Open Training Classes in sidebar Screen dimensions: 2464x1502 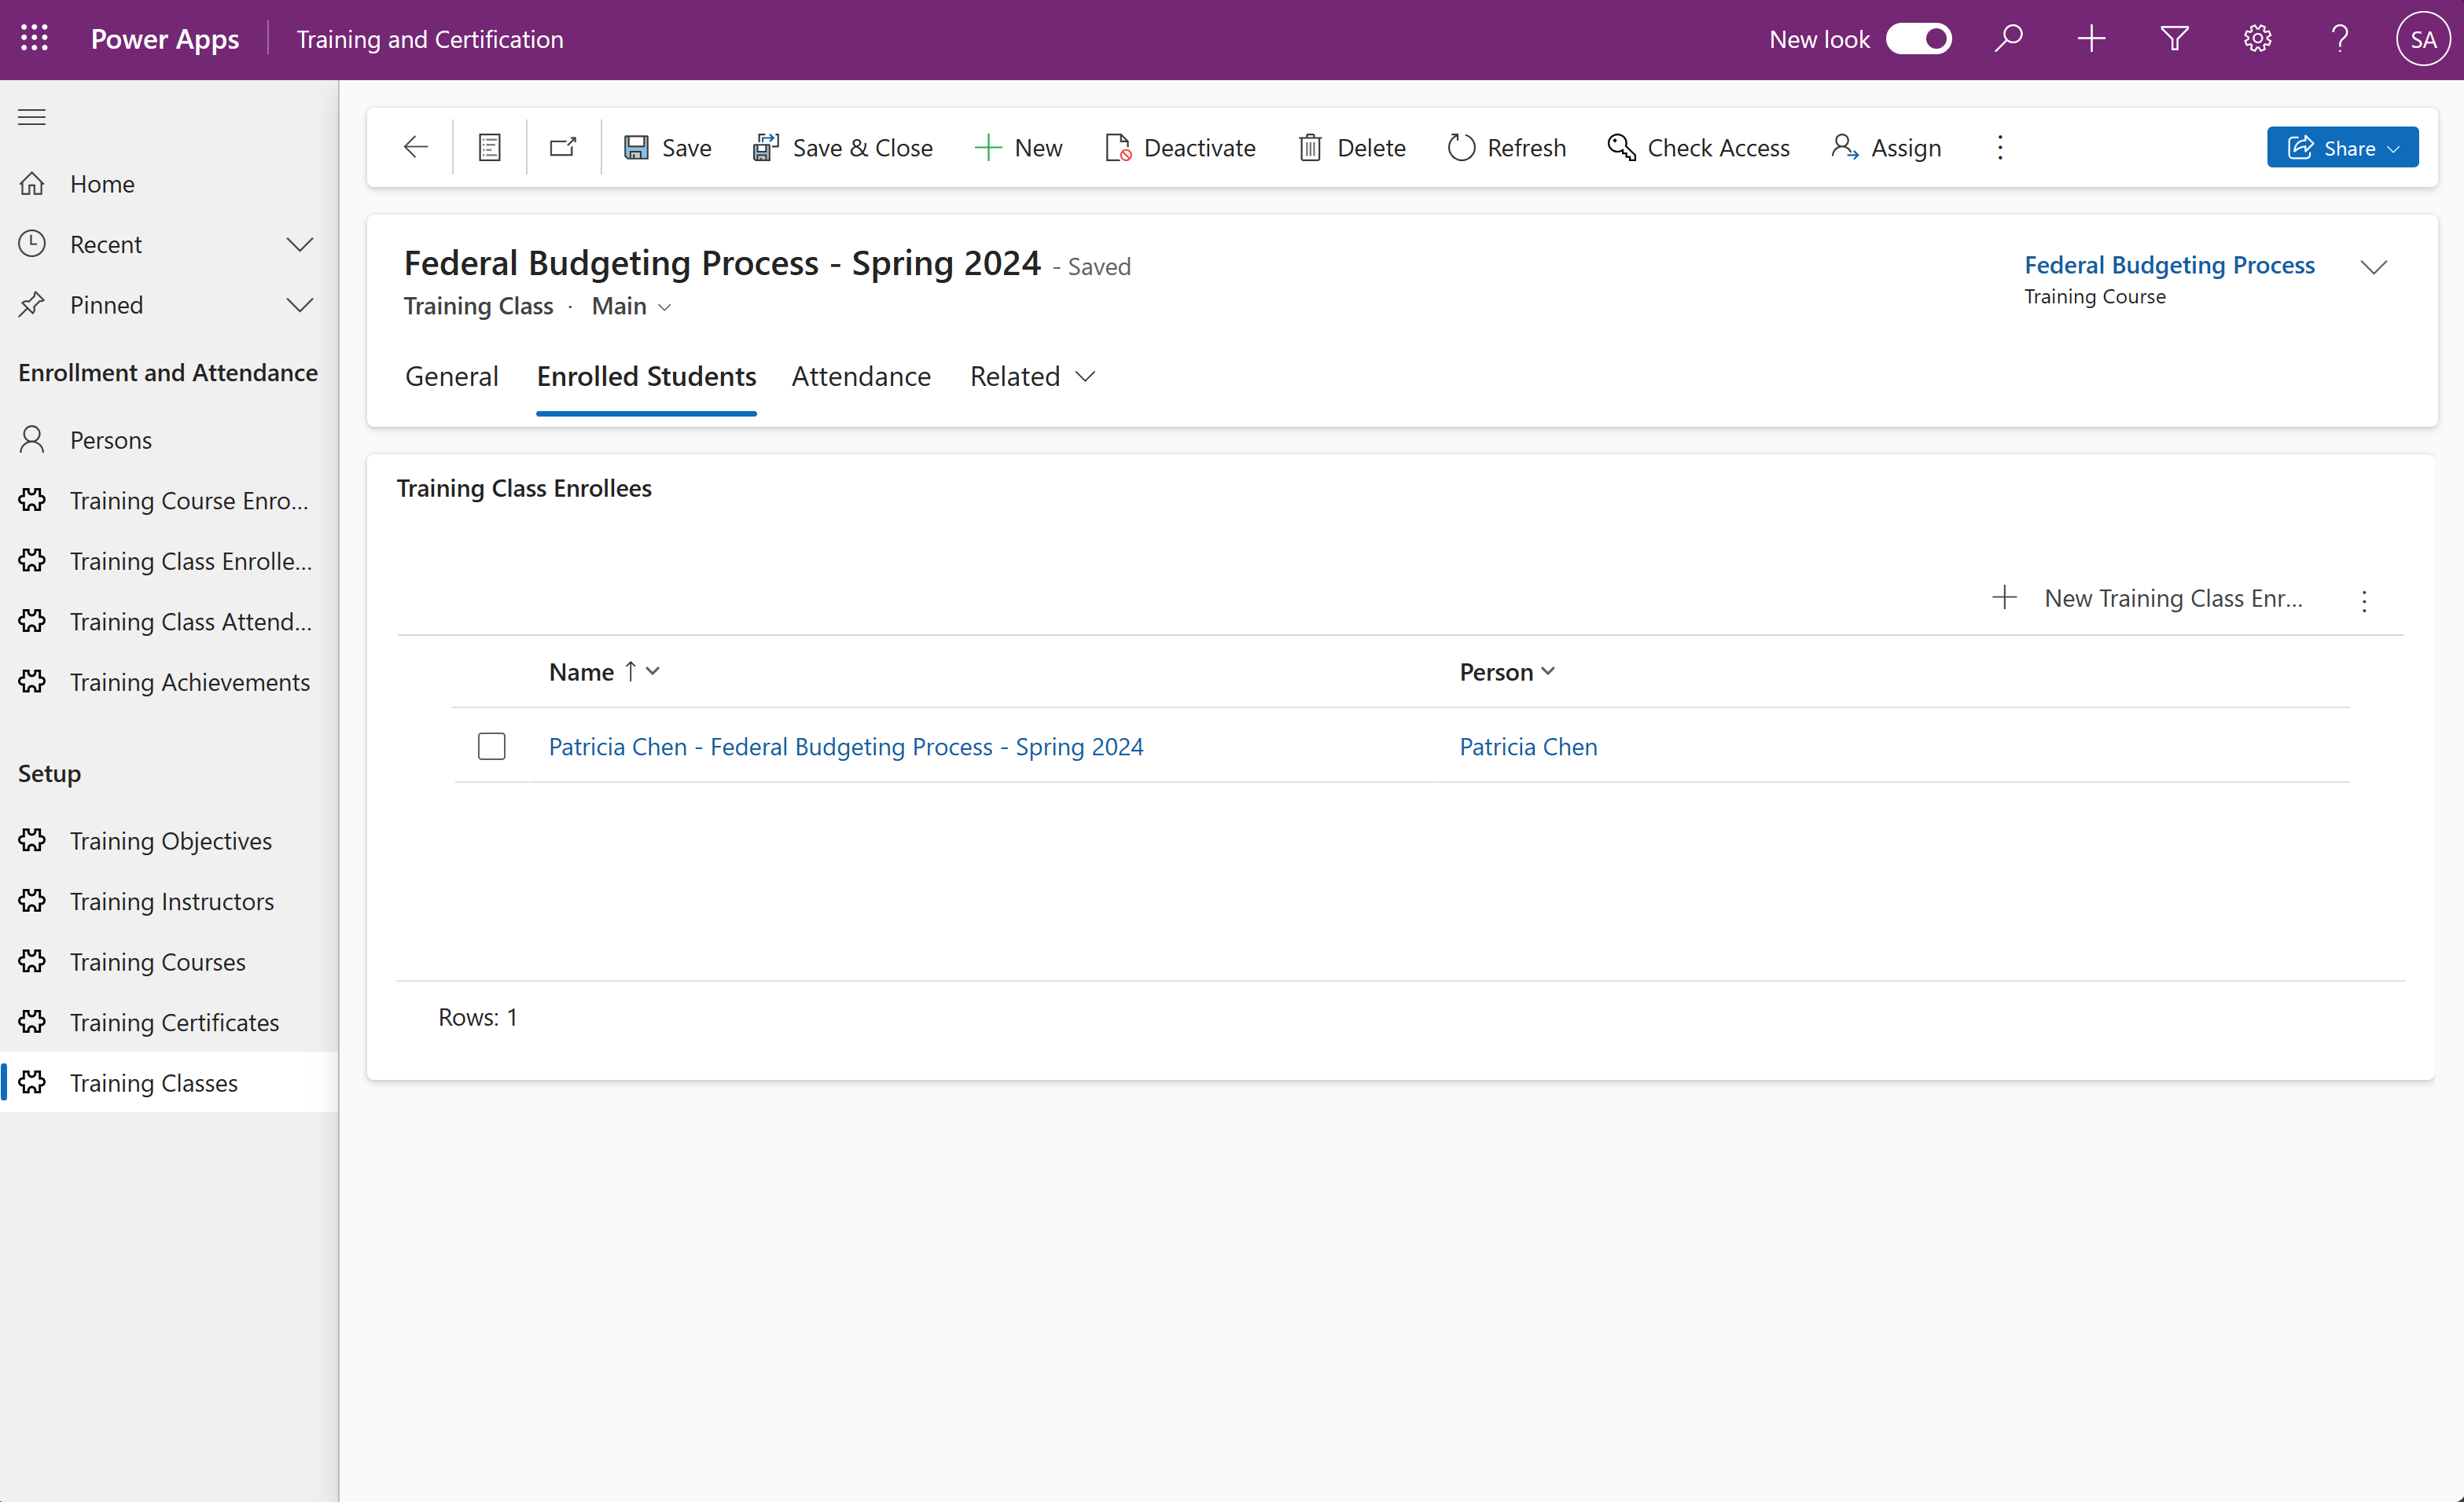click(x=169, y=1083)
